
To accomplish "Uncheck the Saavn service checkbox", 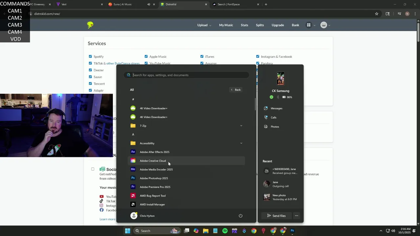I will click(x=90, y=77).
